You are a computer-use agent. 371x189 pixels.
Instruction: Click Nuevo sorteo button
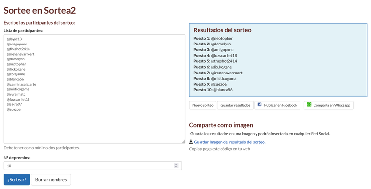pyautogui.click(x=203, y=105)
